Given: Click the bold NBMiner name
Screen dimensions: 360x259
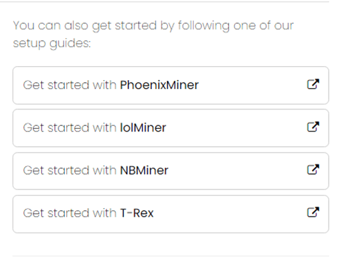Looking at the screenshot, I should (x=144, y=171).
